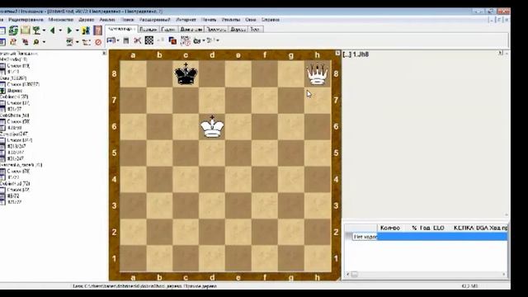Viewport: 528px width, 297px height.
Task: Open the Редактирование menu
Action: [x=26, y=20]
